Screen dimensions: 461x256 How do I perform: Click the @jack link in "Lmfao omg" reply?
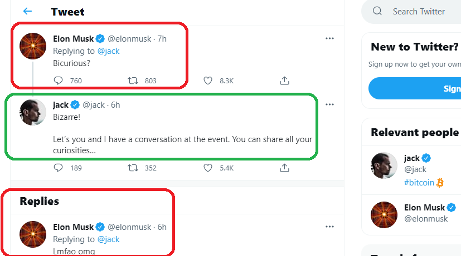[109, 239]
